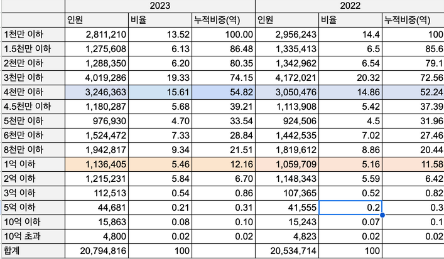Select the row label 4.5천만 이하
Image resolution: width=444 pixels, height=259 pixels.
[x=33, y=107]
